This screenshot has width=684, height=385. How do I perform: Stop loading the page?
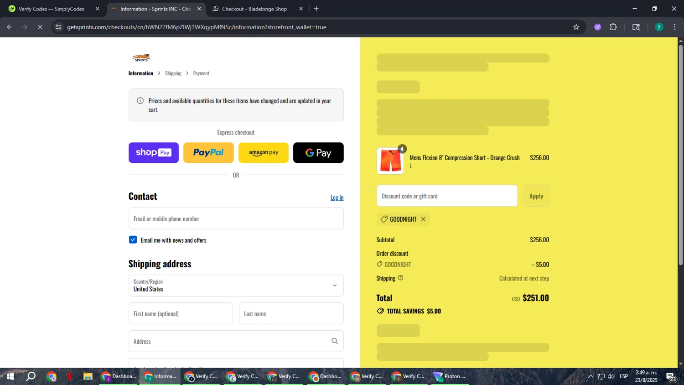pyautogui.click(x=40, y=27)
